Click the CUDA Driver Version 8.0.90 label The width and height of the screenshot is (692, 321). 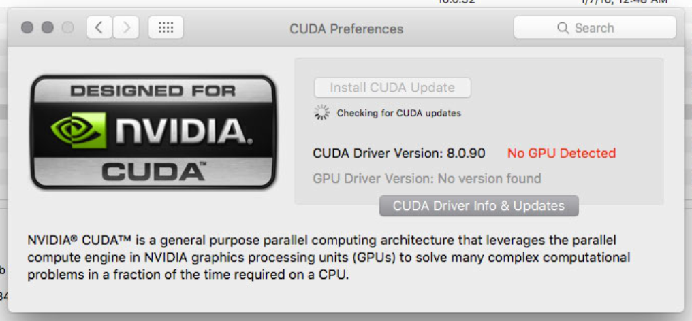[x=399, y=153]
